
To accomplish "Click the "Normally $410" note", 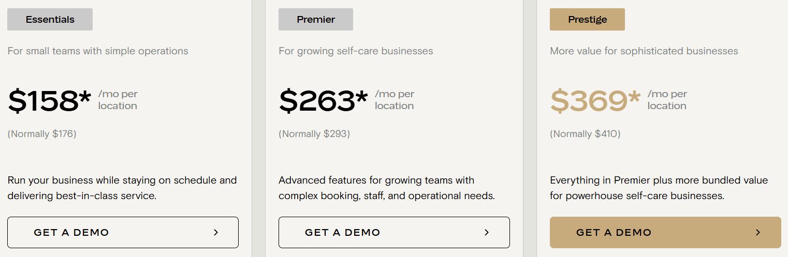I will pyautogui.click(x=585, y=134).
